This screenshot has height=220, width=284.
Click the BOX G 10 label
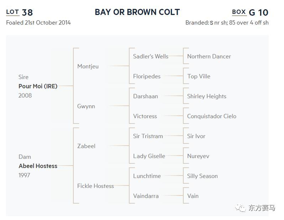(x=250, y=13)
